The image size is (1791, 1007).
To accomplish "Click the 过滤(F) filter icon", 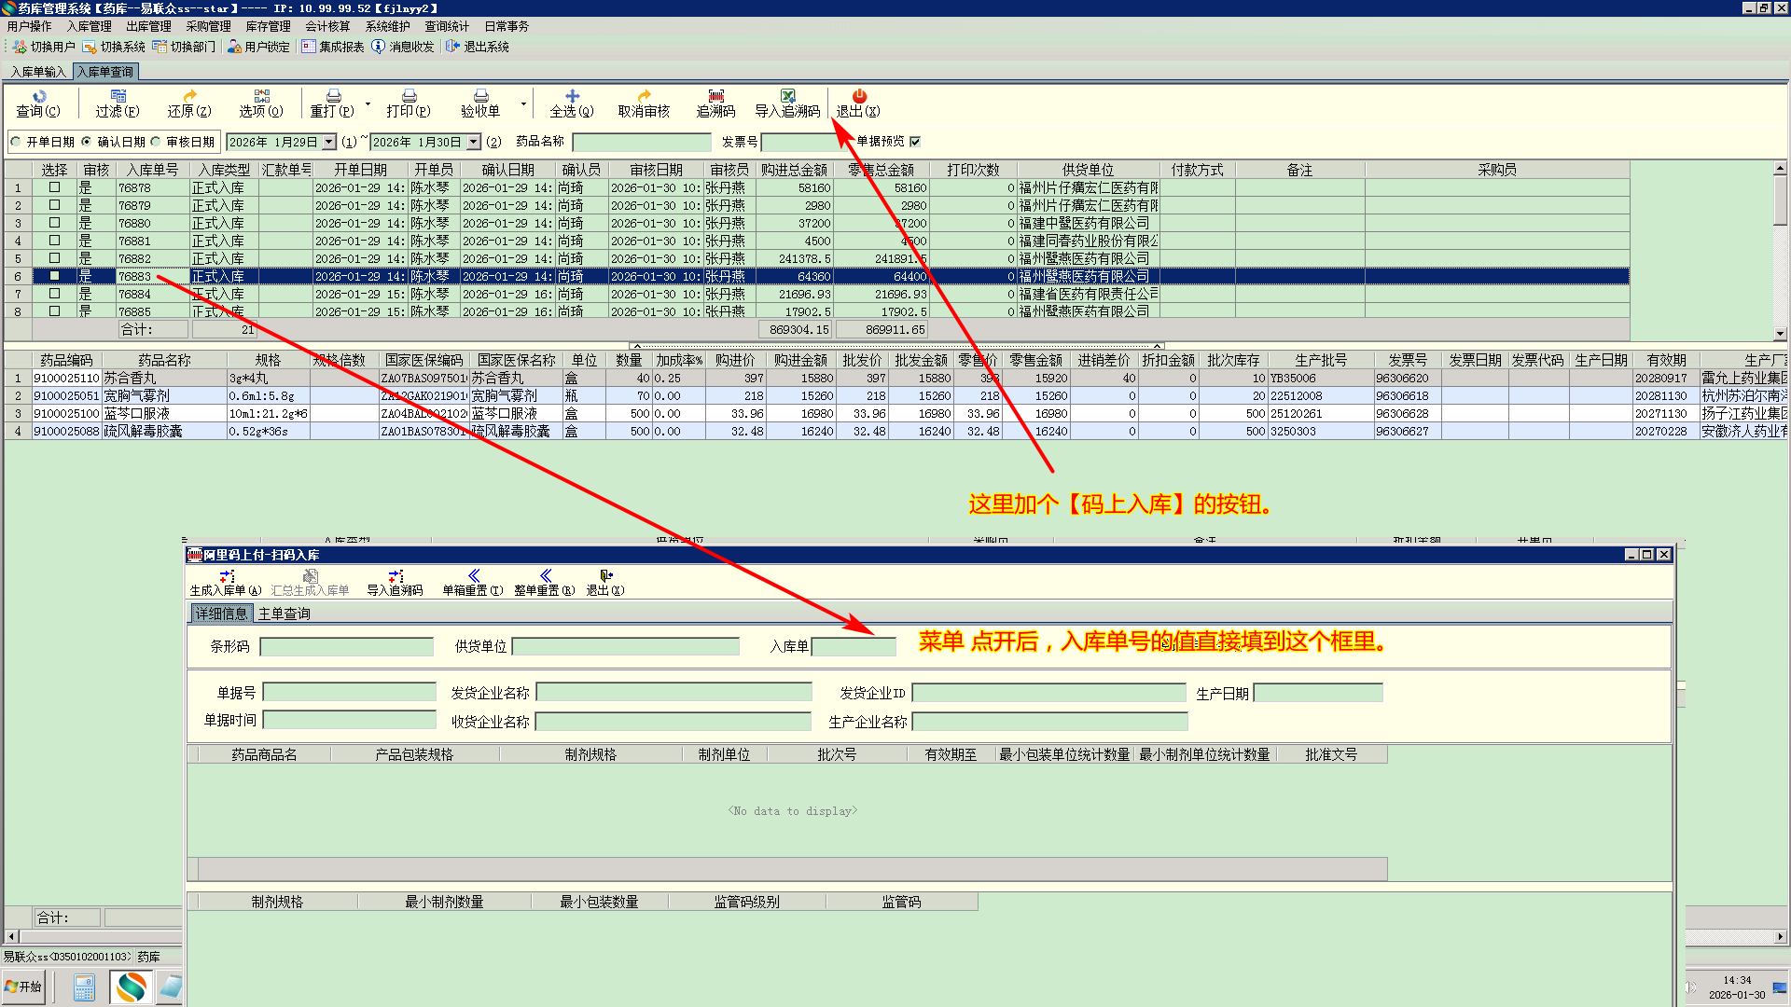I will click(118, 96).
